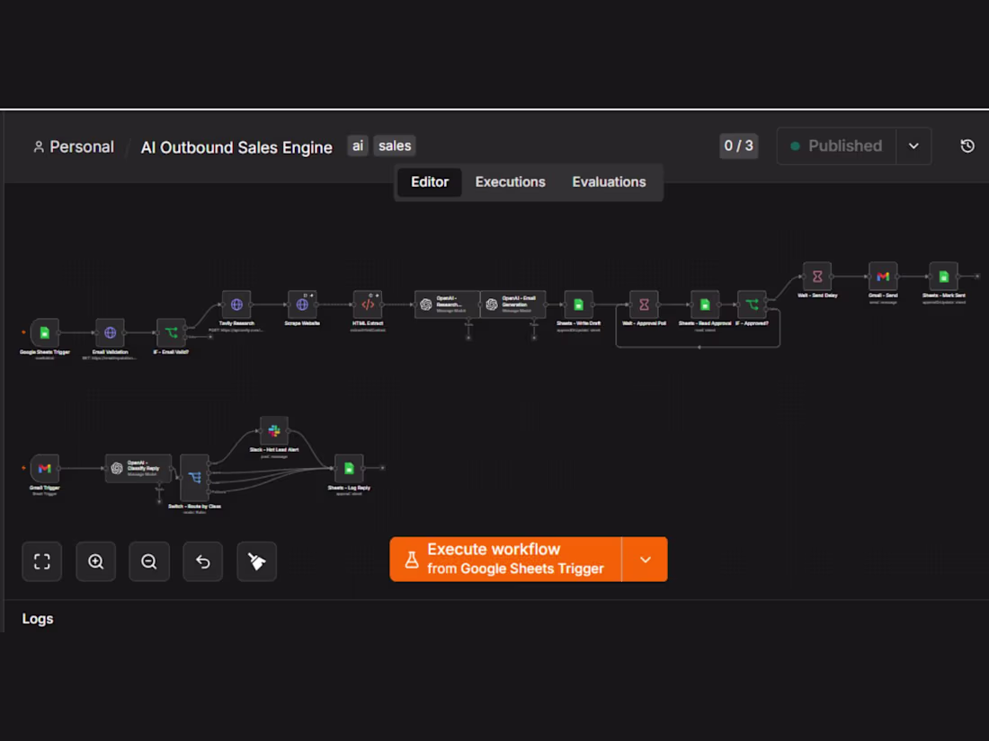
Task: Select the Sheets - Write Draft node
Action: point(578,304)
